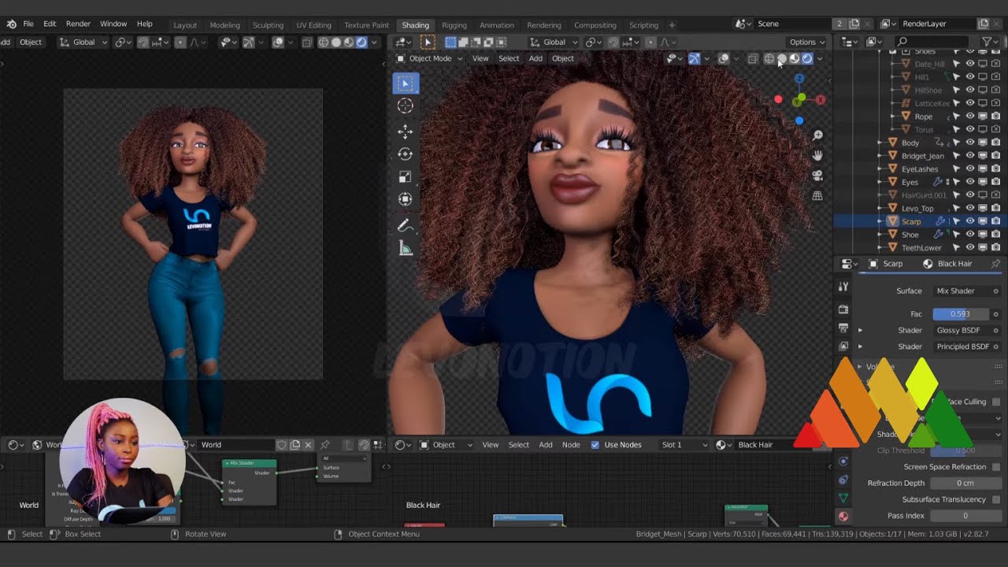Open the Slot 1 material slot dropdown
The image size is (1008, 567).
pyautogui.click(x=684, y=445)
